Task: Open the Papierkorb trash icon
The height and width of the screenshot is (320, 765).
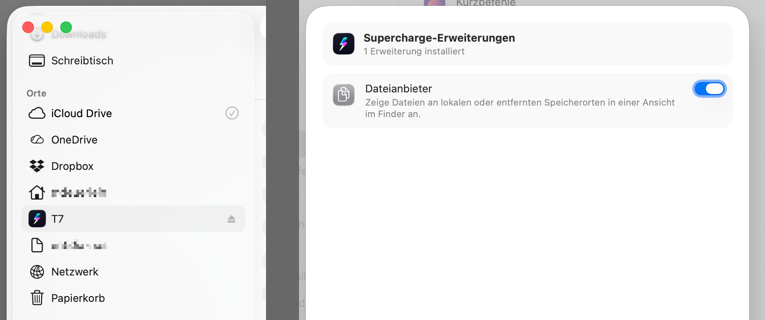Action: click(37, 298)
